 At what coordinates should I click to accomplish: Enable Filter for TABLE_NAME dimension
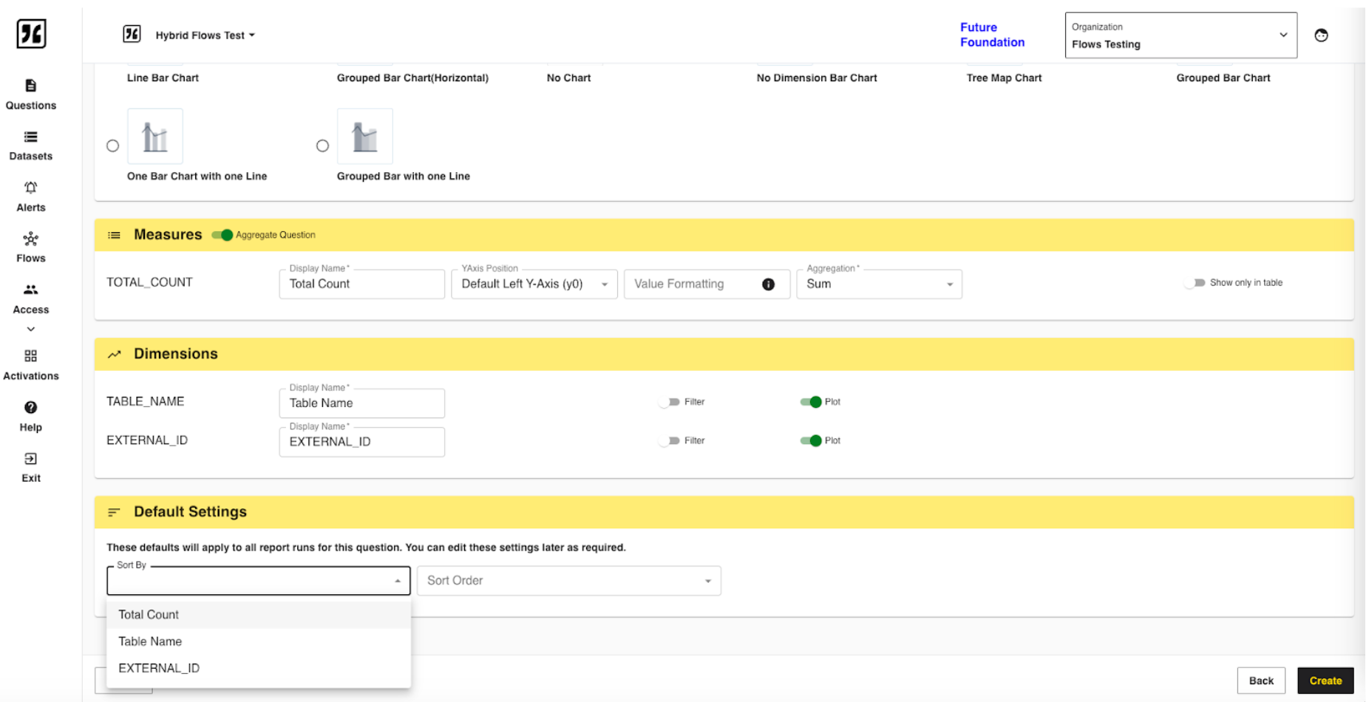pos(670,402)
